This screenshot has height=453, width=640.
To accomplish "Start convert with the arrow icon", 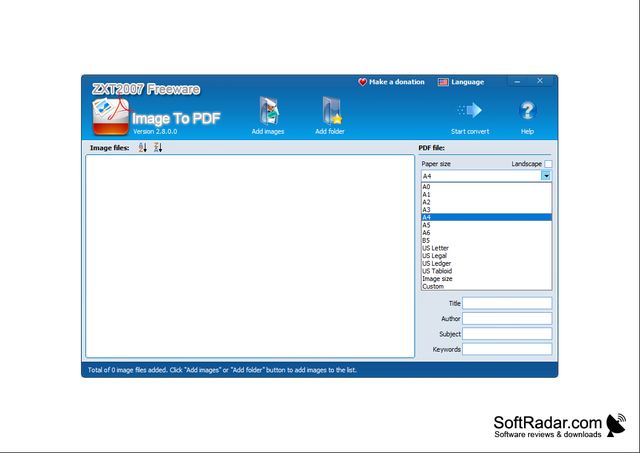I will pyautogui.click(x=470, y=110).
